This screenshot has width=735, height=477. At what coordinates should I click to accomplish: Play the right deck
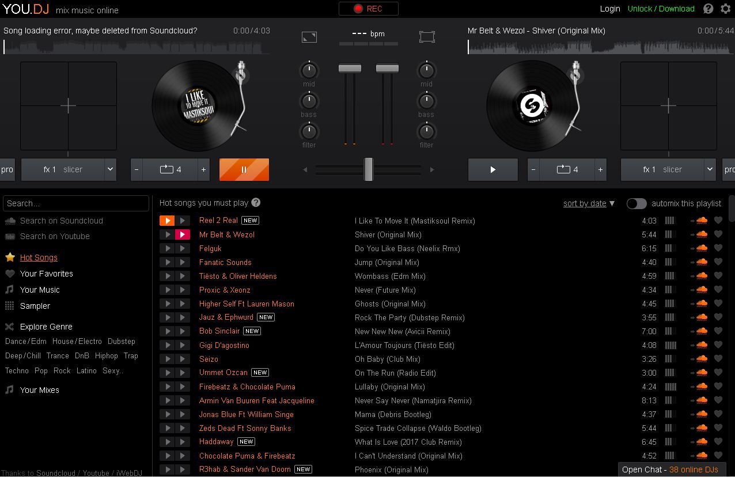492,169
